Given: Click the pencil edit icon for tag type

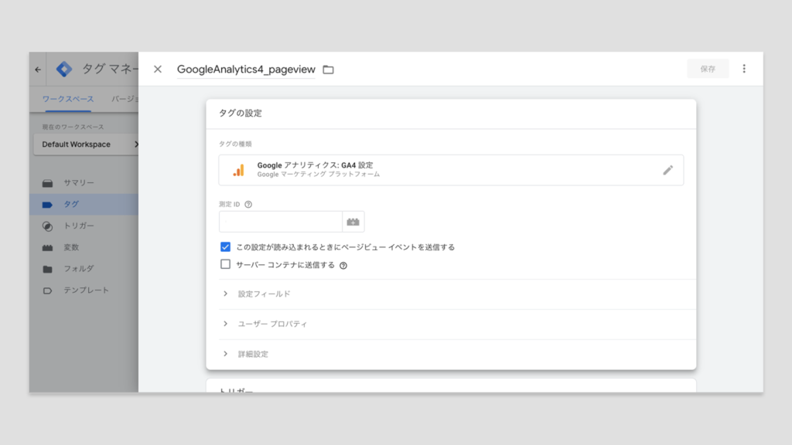Looking at the screenshot, I should pyautogui.click(x=668, y=170).
